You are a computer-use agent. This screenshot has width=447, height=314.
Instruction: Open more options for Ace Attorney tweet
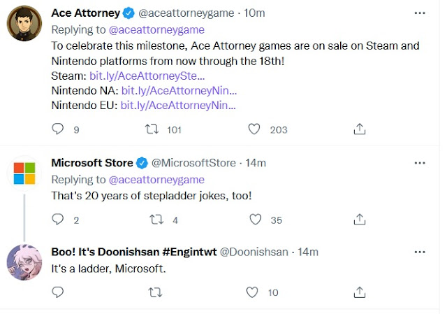pos(419,13)
